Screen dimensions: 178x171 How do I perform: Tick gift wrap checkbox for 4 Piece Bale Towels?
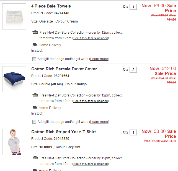[x=34, y=59]
